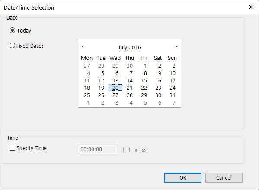Click the time input field 00:00:00
This screenshot has width=259, height=190.
click(x=97, y=149)
